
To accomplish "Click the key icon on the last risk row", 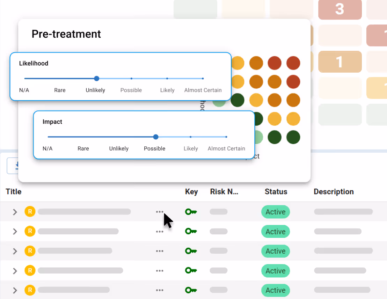I will pos(191,290).
